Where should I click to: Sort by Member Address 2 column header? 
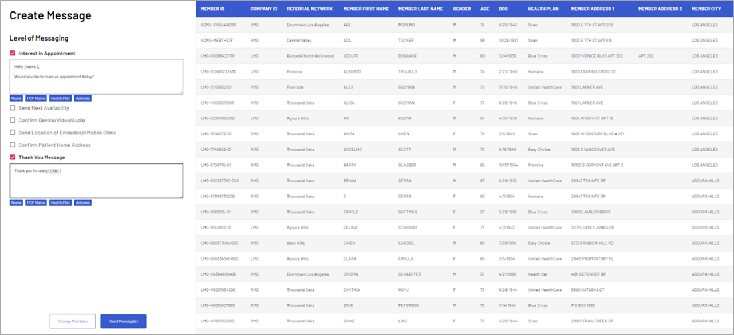660,9
